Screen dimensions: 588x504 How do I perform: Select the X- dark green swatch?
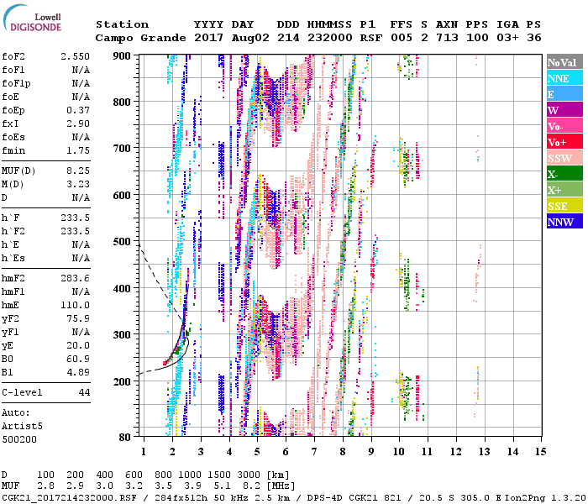pos(564,174)
